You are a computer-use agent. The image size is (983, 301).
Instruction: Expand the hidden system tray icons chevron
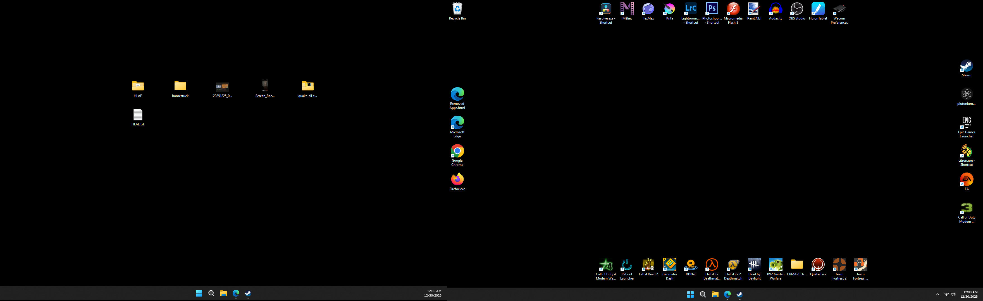(x=937, y=294)
